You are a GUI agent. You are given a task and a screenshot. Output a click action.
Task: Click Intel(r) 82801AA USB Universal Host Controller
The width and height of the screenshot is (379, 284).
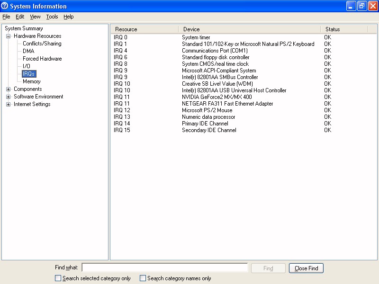pos(234,90)
